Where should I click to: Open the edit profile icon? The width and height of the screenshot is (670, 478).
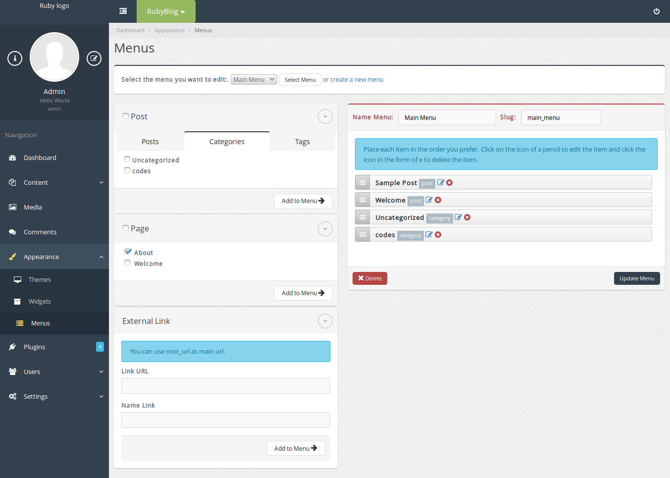coord(94,58)
